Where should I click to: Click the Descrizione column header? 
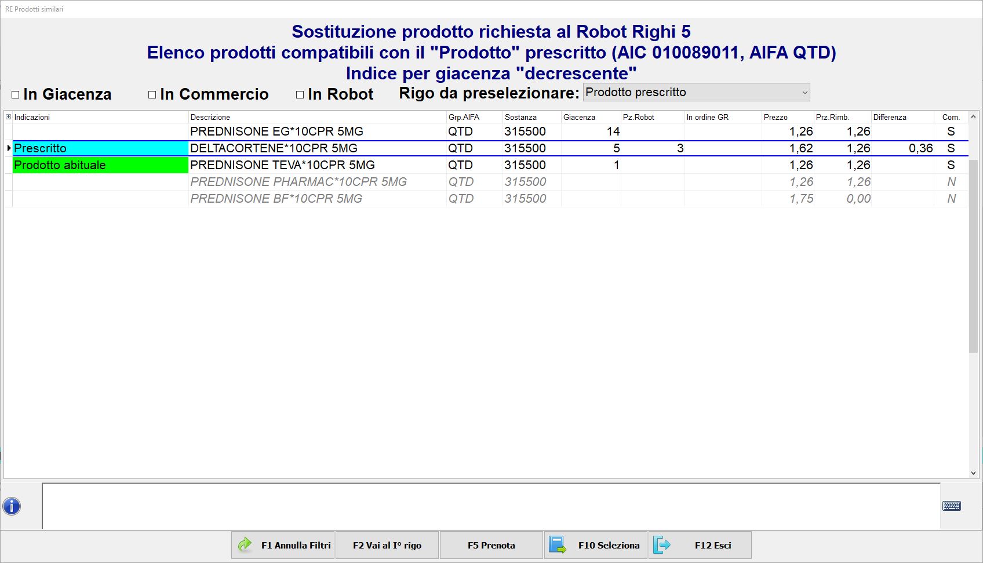point(210,117)
